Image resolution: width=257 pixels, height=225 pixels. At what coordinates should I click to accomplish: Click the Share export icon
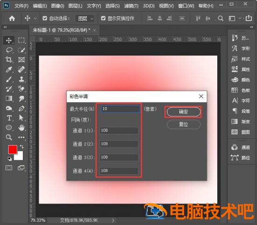click(x=249, y=18)
